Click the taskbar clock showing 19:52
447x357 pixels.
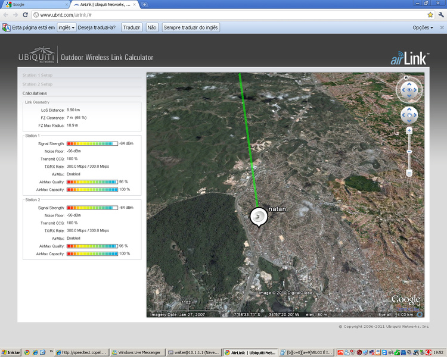point(439,352)
